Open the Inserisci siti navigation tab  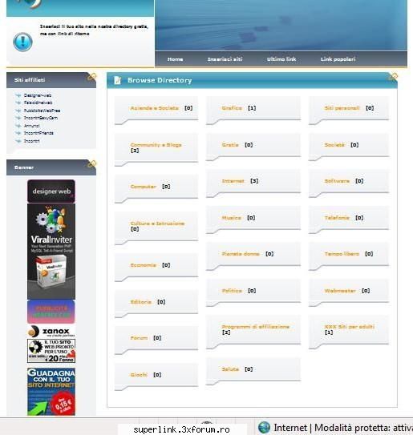point(225,59)
